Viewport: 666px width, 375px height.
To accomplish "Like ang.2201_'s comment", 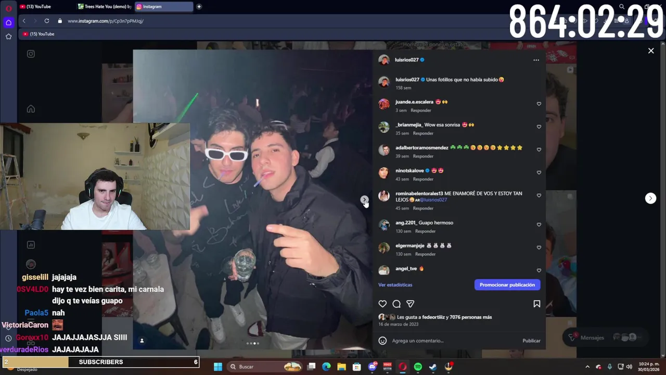I will [x=539, y=224].
